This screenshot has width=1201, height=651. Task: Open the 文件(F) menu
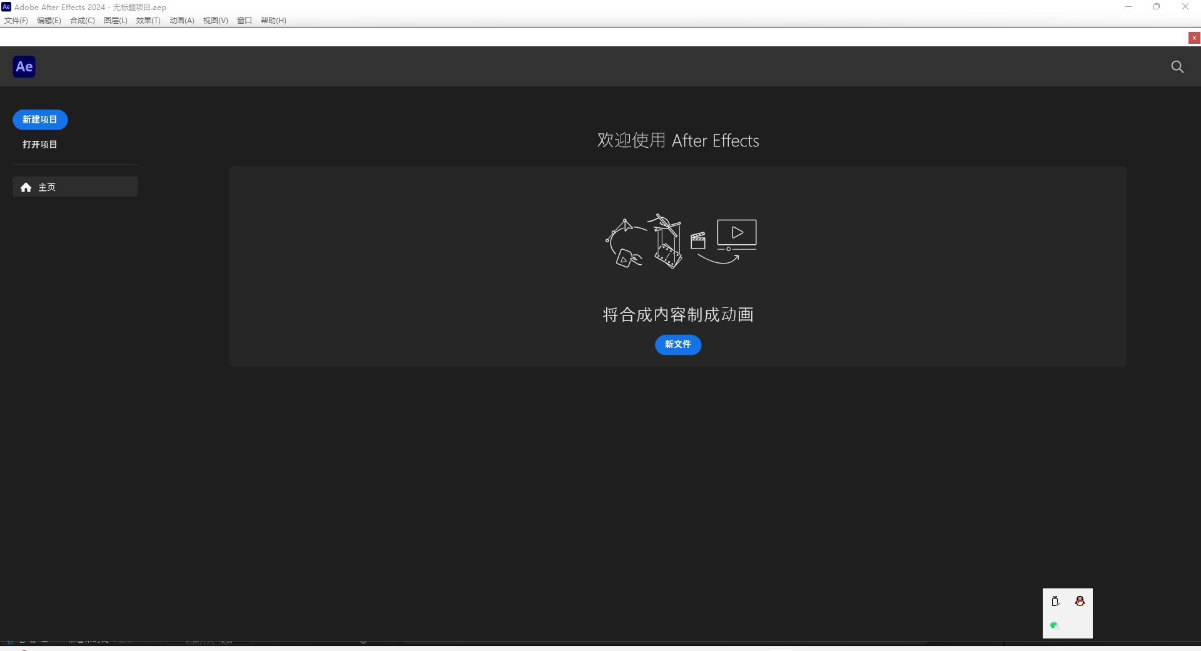(15, 20)
